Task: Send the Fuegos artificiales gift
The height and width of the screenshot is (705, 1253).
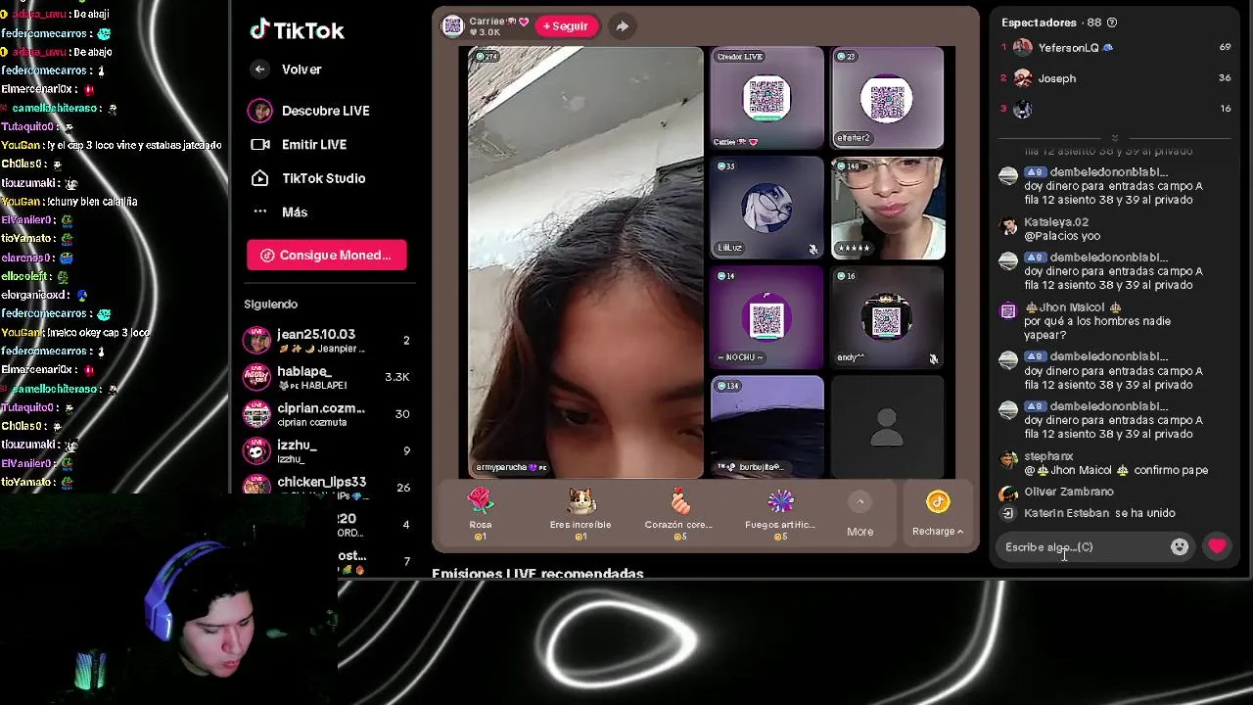Action: 780,515
